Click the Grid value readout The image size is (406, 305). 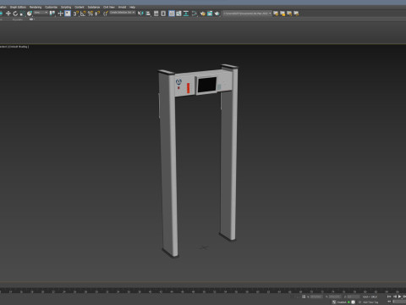coord(370,297)
